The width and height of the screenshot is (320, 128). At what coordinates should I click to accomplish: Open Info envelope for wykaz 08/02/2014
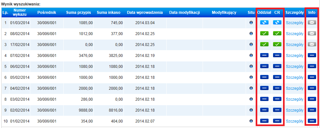coord(312,33)
